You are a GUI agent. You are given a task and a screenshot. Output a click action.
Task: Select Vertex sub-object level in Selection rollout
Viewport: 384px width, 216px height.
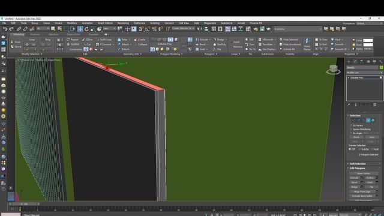(x=353, y=120)
